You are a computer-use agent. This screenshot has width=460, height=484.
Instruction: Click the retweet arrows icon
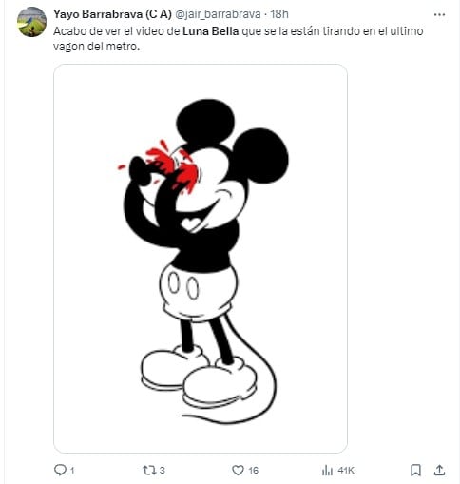(148, 470)
